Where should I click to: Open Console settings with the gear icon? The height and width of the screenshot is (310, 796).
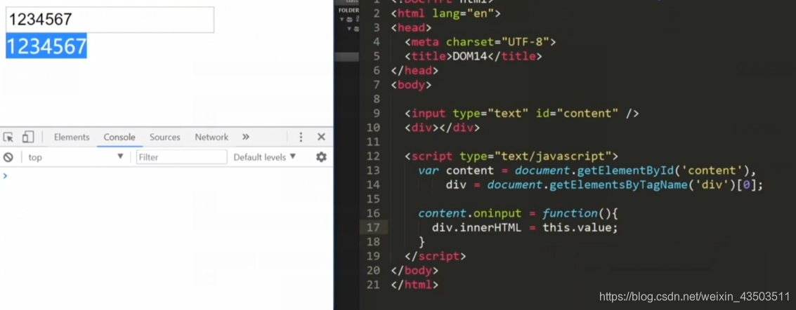click(321, 157)
